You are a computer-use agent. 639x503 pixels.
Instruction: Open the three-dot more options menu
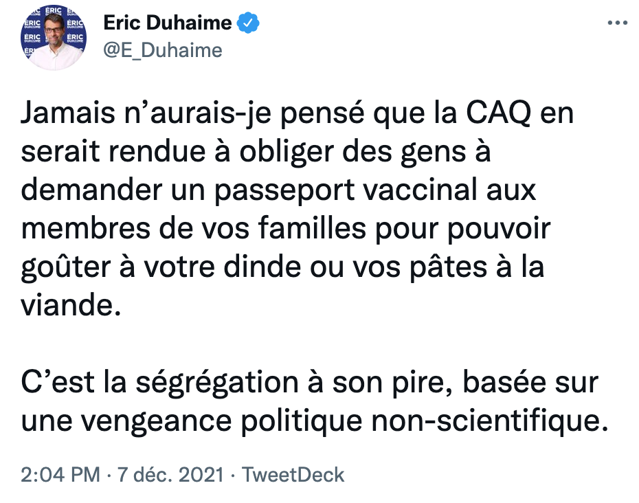618,23
